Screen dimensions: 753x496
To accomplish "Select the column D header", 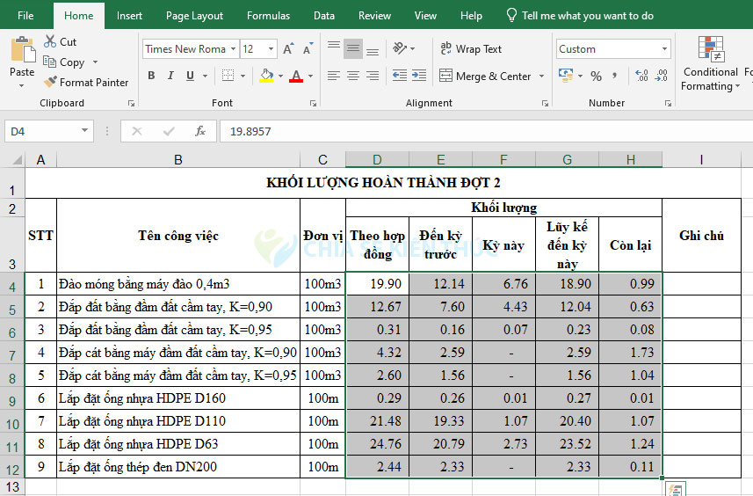I will tap(377, 159).
